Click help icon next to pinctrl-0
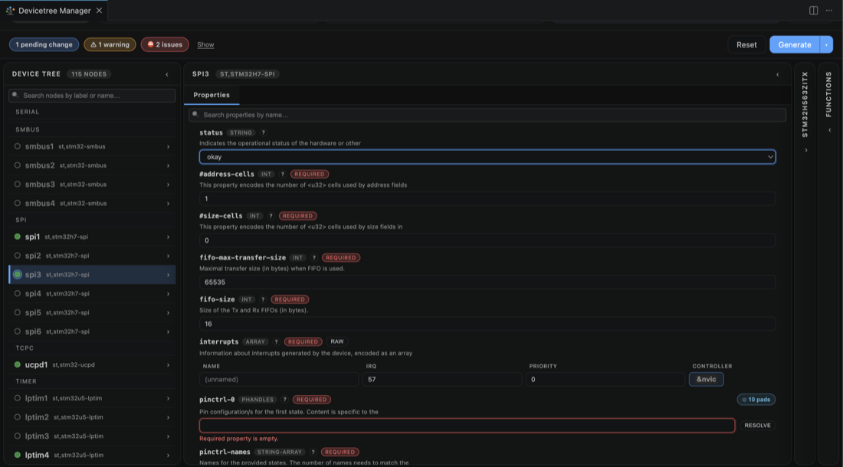This screenshot has width=843, height=467. point(284,400)
